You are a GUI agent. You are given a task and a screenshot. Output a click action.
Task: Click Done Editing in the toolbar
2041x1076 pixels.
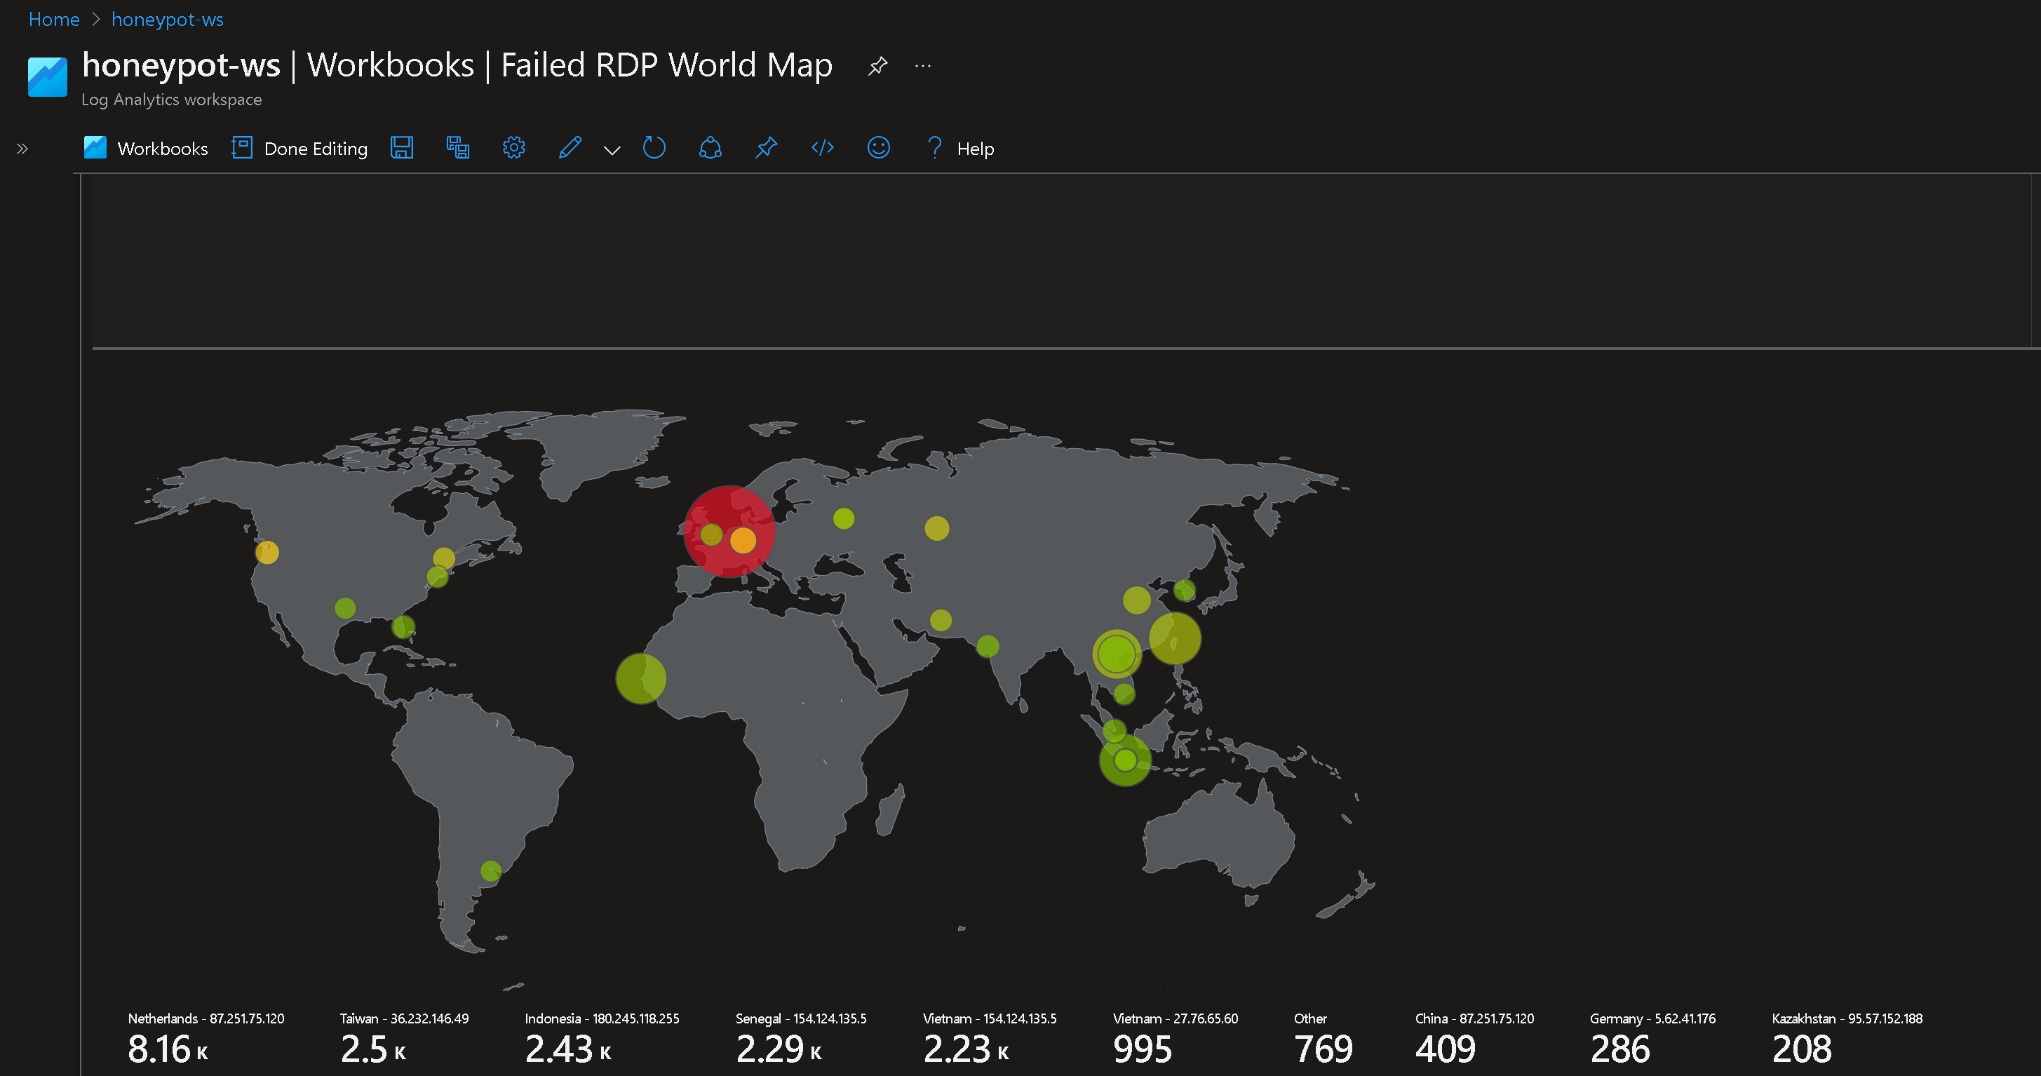(299, 148)
